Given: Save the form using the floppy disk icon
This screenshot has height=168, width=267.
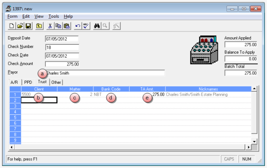Looking at the screenshot, I should (28, 26).
